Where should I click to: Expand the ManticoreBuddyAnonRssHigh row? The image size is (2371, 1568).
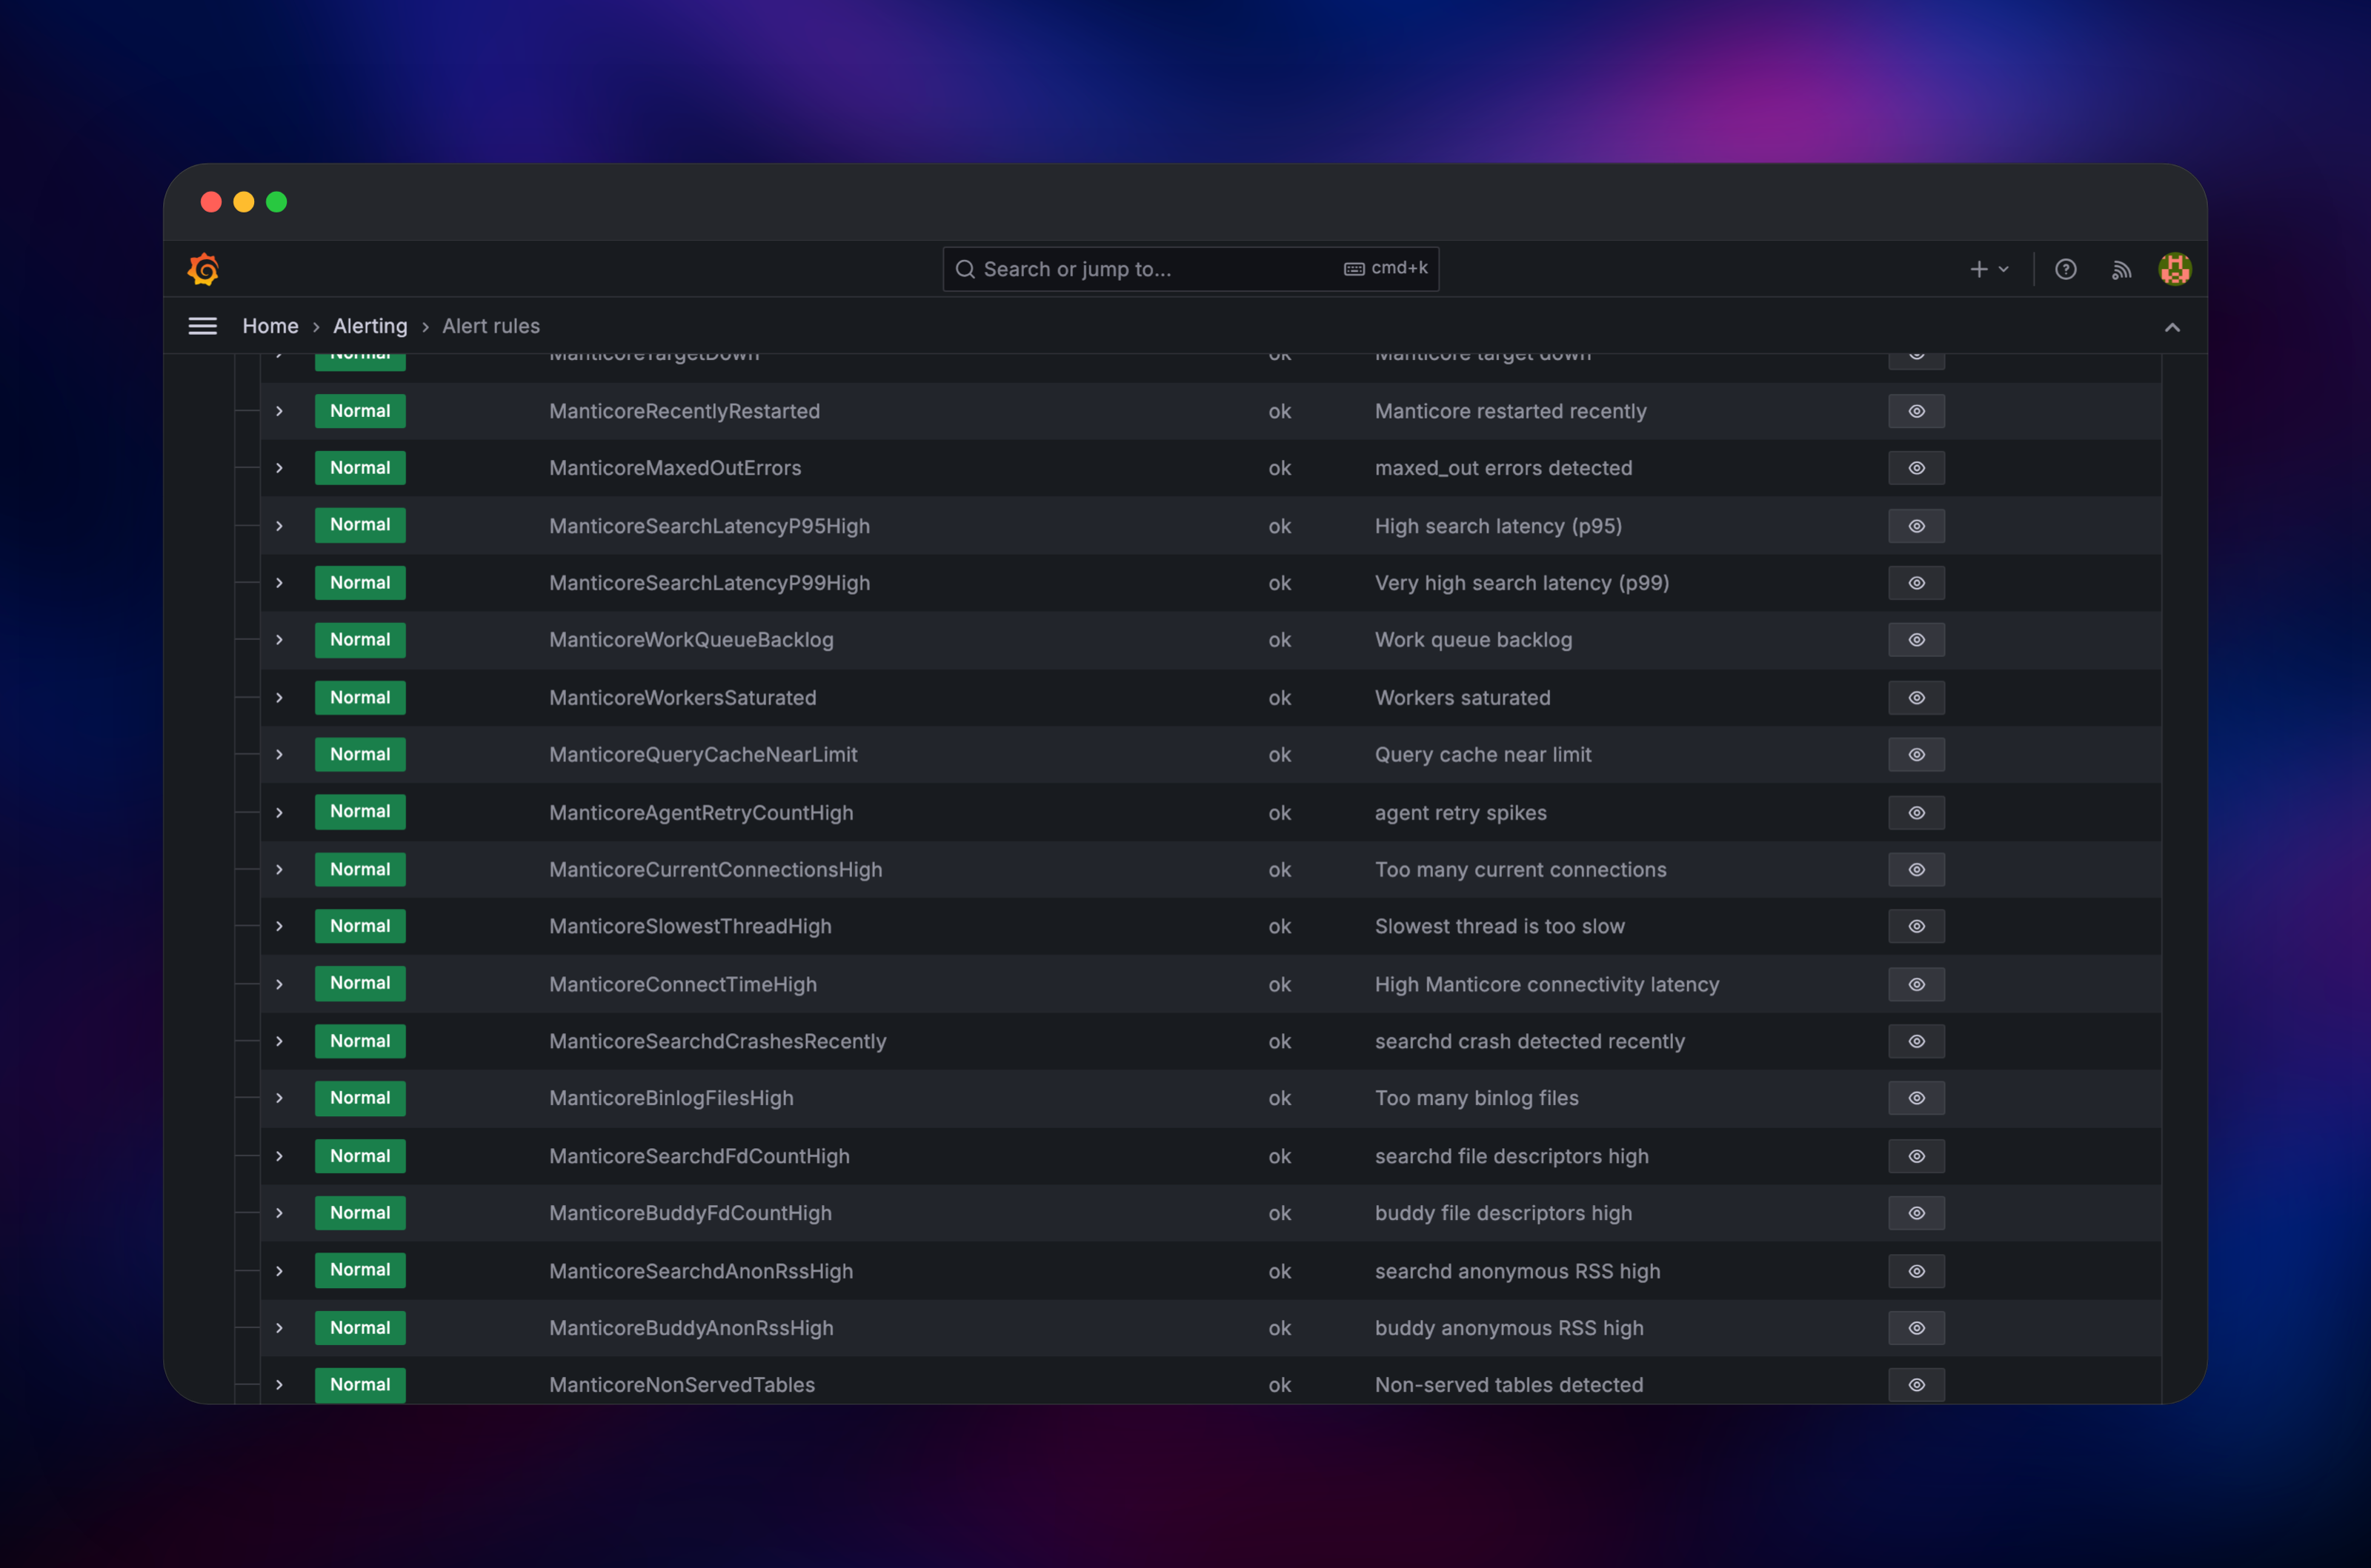[279, 1328]
